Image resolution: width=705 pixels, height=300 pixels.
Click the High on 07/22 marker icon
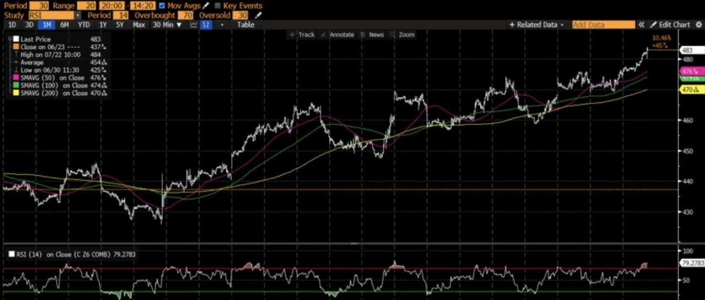click(16, 54)
